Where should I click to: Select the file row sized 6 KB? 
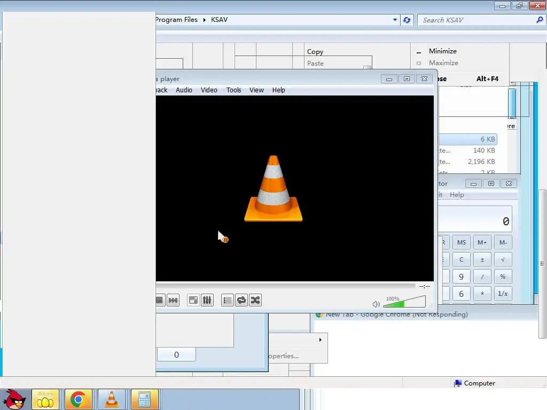[x=467, y=139]
